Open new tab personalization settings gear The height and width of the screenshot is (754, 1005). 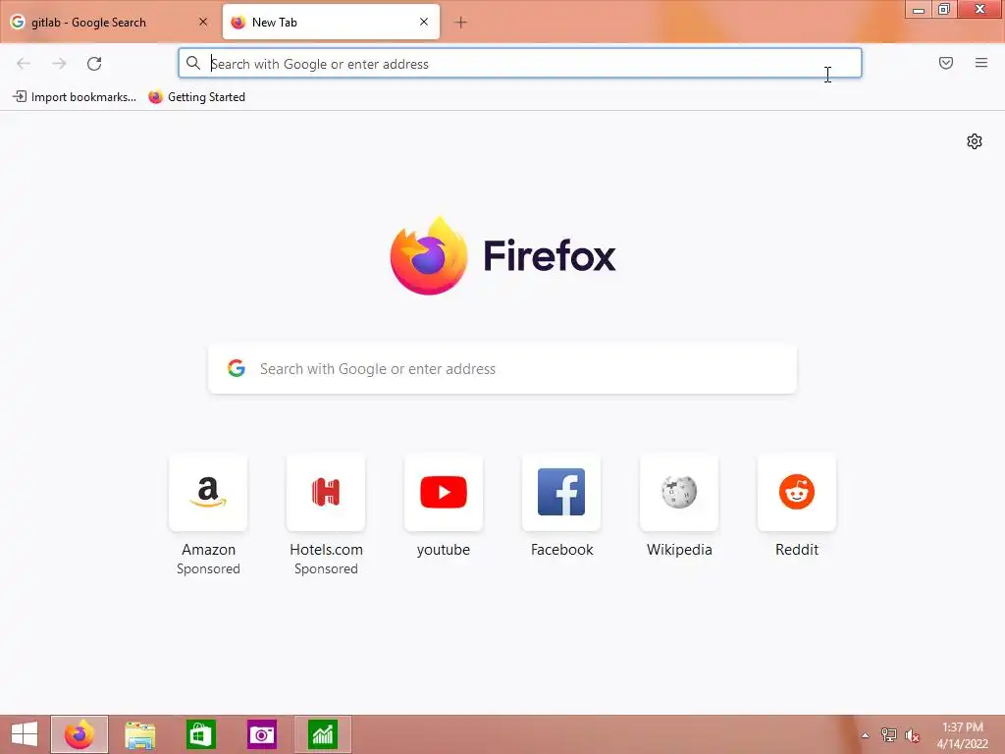point(975,141)
